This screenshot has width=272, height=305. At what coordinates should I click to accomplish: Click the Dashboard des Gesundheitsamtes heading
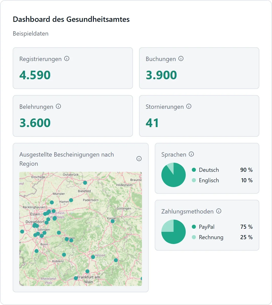71,19
